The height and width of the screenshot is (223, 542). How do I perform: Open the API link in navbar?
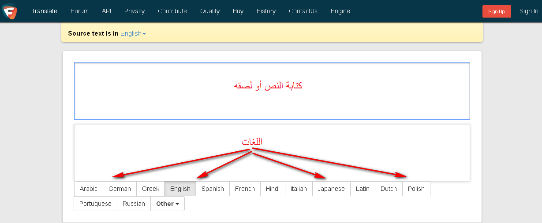(106, 11)
